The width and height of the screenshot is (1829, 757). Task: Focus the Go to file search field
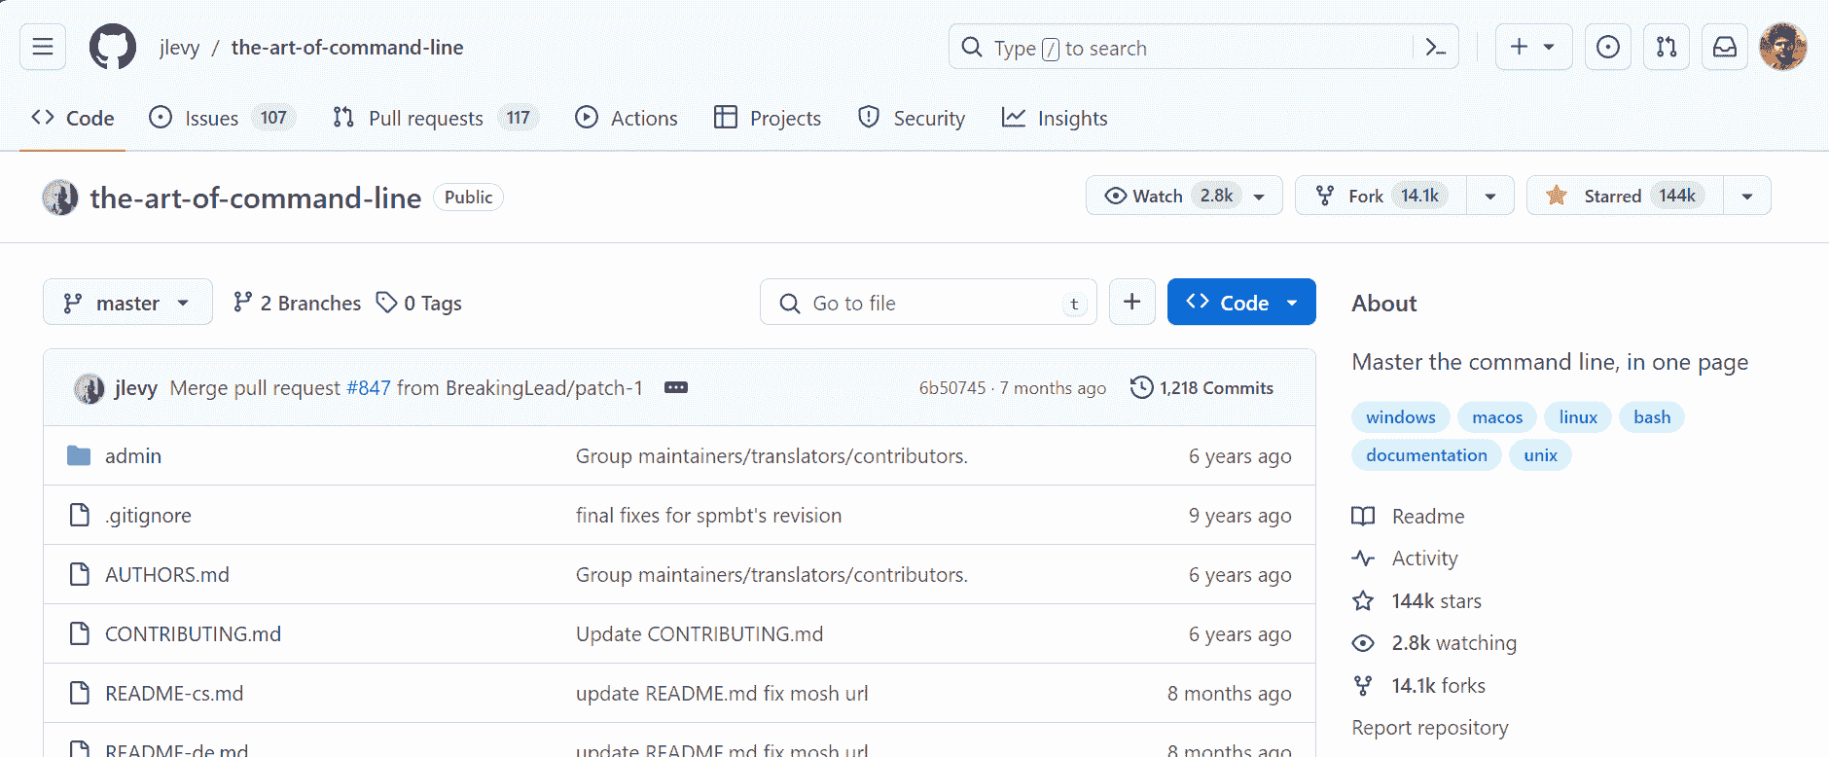[928, 303]
